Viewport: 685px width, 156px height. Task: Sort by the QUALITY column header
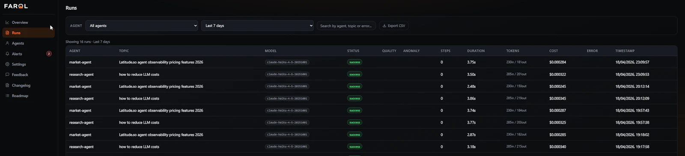coord(389,51)
